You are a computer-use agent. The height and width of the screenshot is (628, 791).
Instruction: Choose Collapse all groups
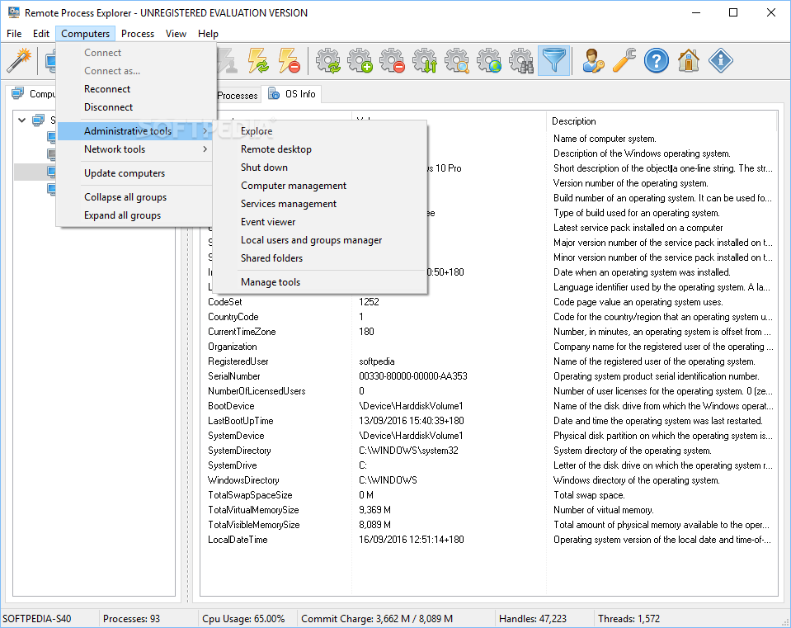click(x=134, y=197)
